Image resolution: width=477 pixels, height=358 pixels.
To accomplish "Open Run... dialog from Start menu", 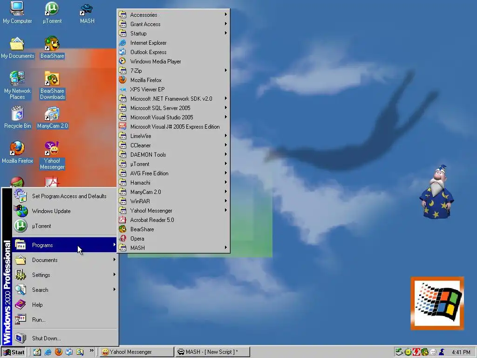I will [x=64, y=320].
